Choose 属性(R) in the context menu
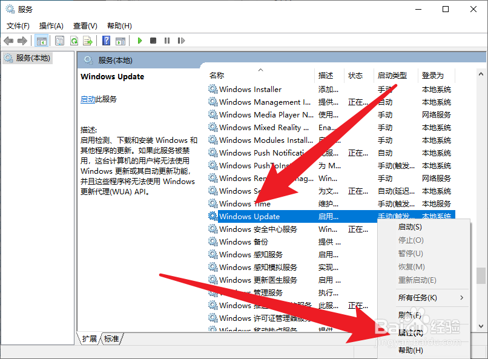488x359 pixels. [x=424, y=333]
